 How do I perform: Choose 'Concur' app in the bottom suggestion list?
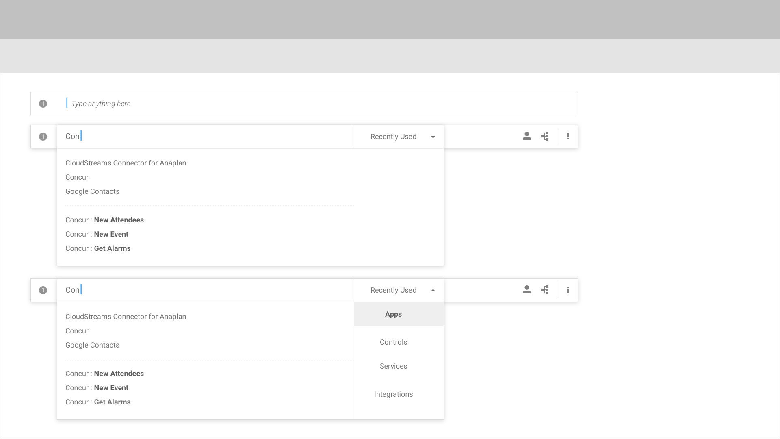[77, 331]
